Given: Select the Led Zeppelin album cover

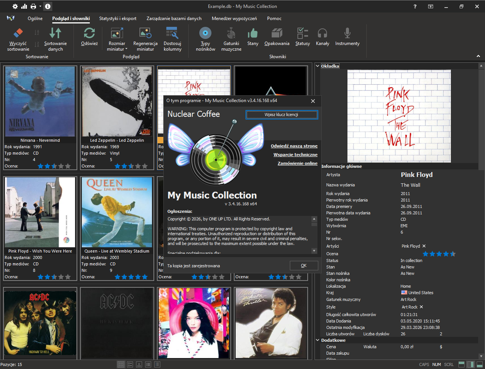Looking at the screenshot, I should coord(117,101).
